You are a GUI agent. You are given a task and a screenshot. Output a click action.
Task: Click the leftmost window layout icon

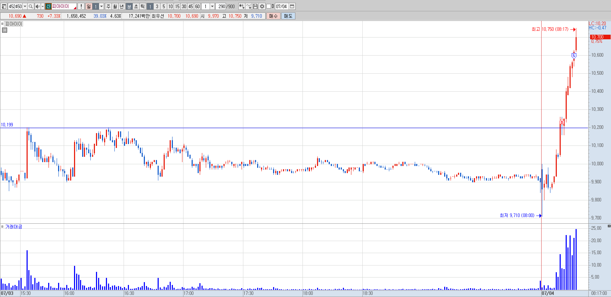[4, 6]
